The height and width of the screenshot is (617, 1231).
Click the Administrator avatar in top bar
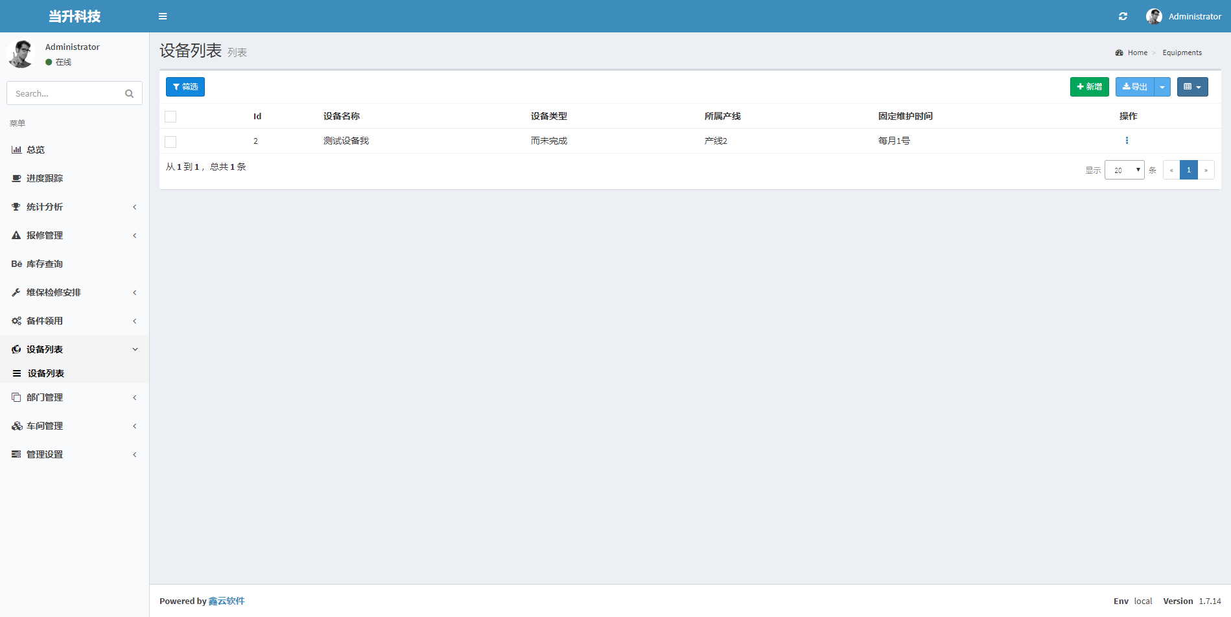point(1154,16)
